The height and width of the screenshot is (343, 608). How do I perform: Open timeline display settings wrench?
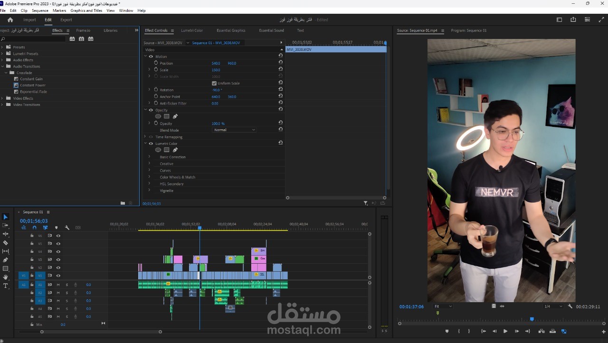(67, 228)
